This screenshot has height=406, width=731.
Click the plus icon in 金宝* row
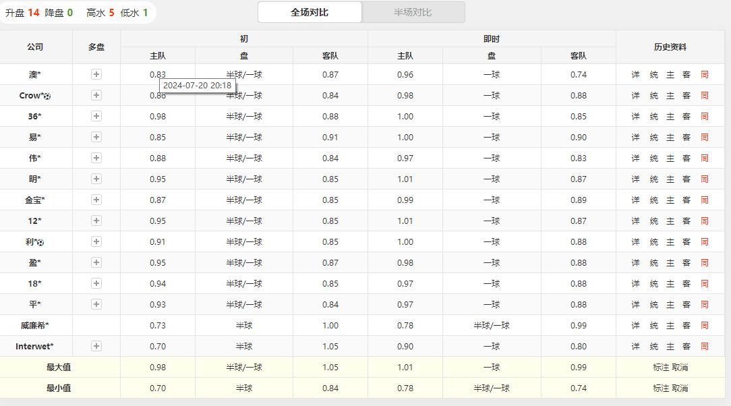click(96, 200)
